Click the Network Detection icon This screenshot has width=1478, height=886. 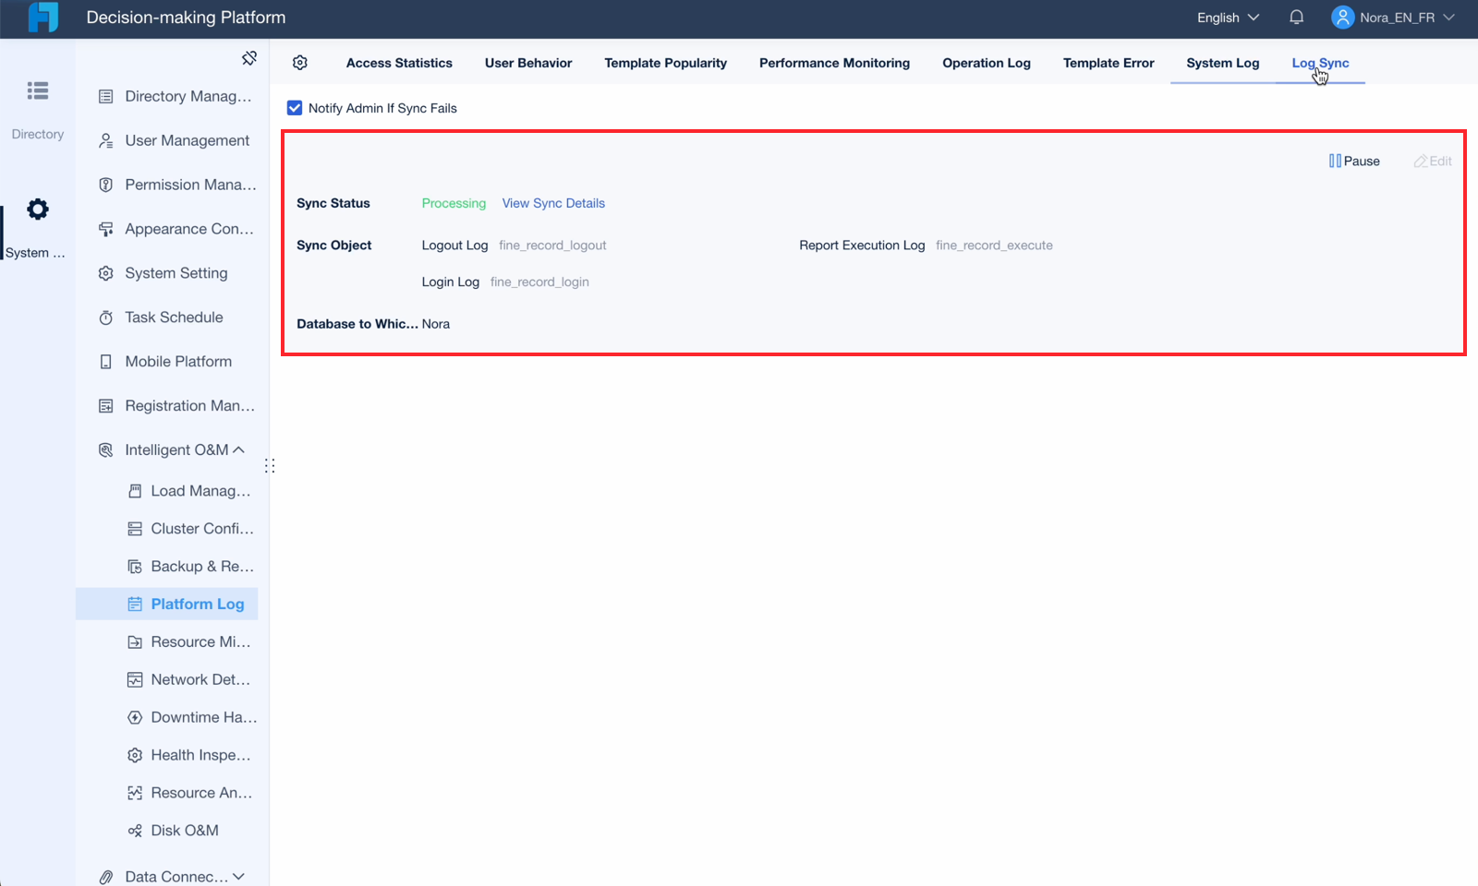tap(135, 680)
